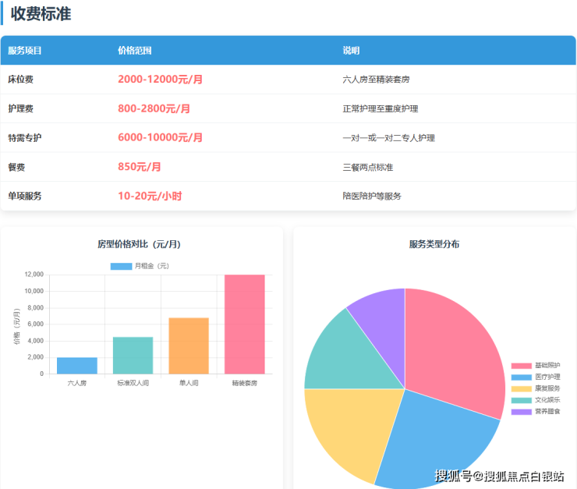Click the orange 单人间 bar

(189, 345)
